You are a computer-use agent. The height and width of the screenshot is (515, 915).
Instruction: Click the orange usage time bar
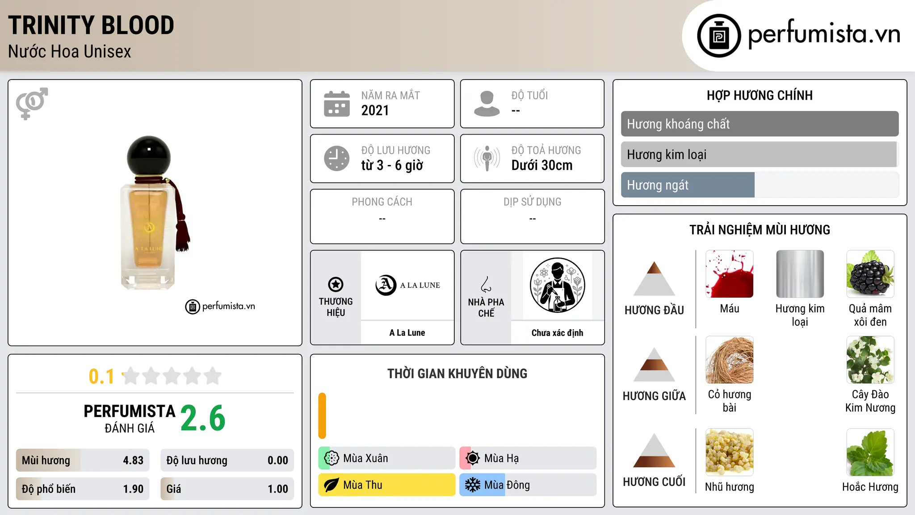click(x=322, y=416)
